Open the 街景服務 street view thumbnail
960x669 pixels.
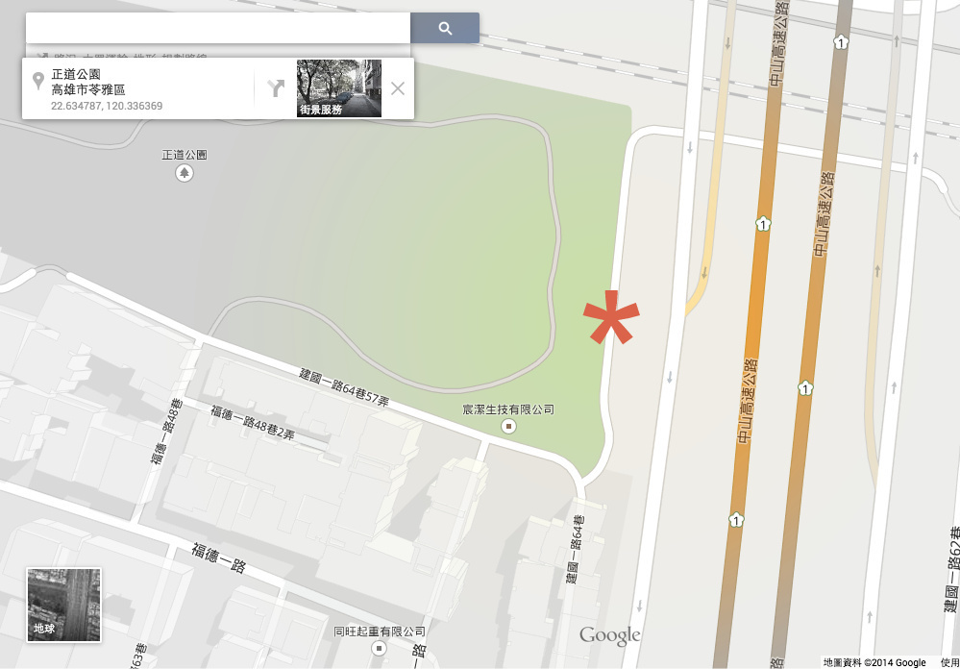coord(339,88)
